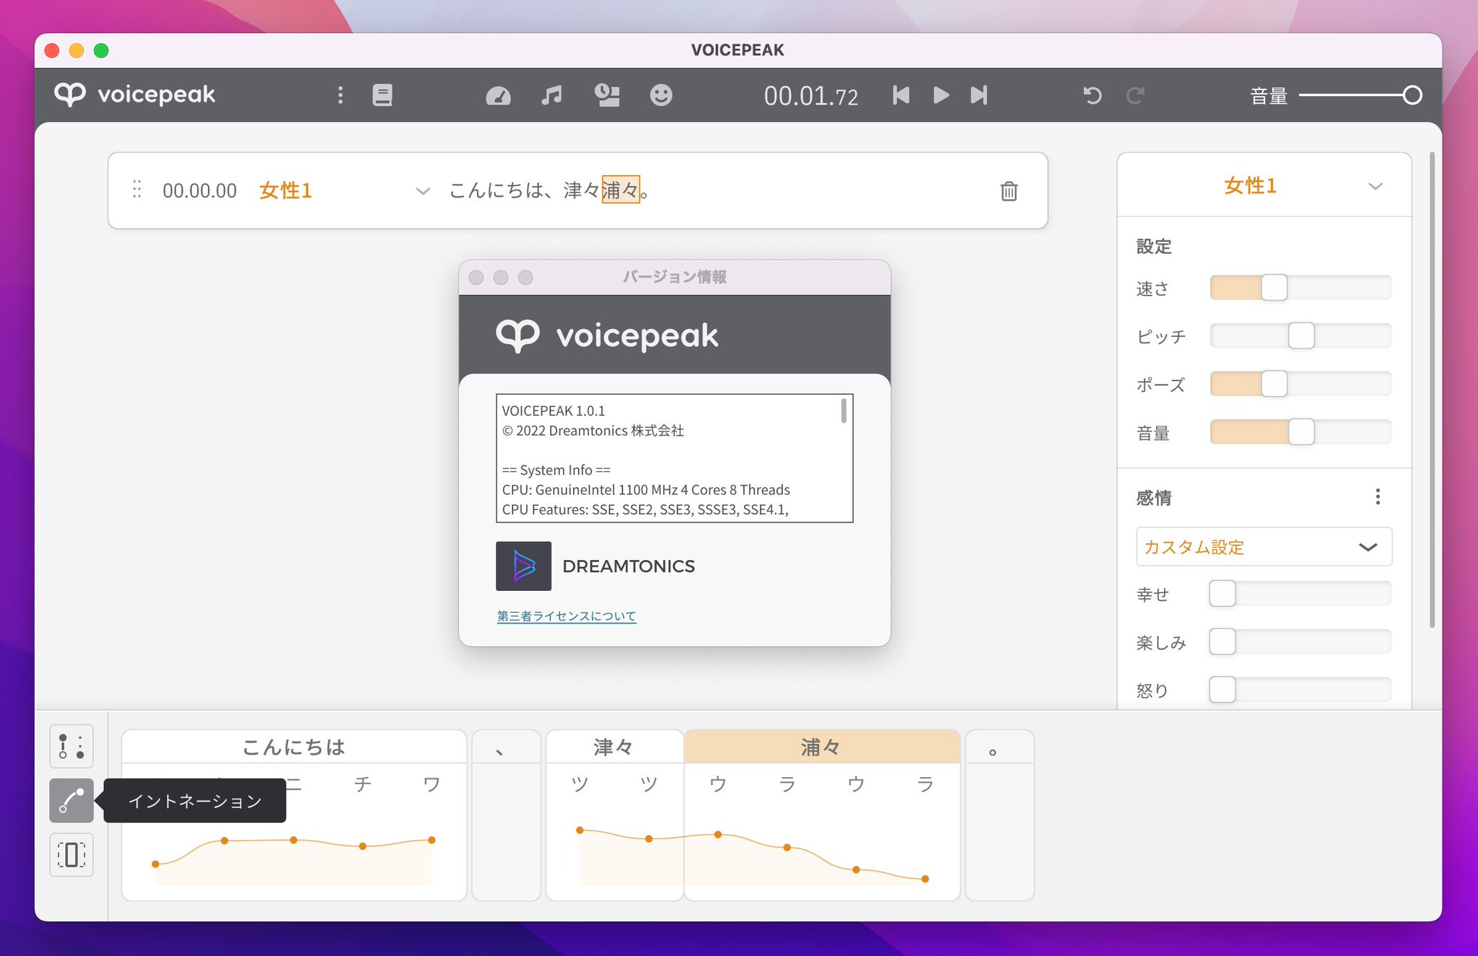Screen dimensions: 1478x956
Task: Open the narrator voice icon
Action: 607,95
